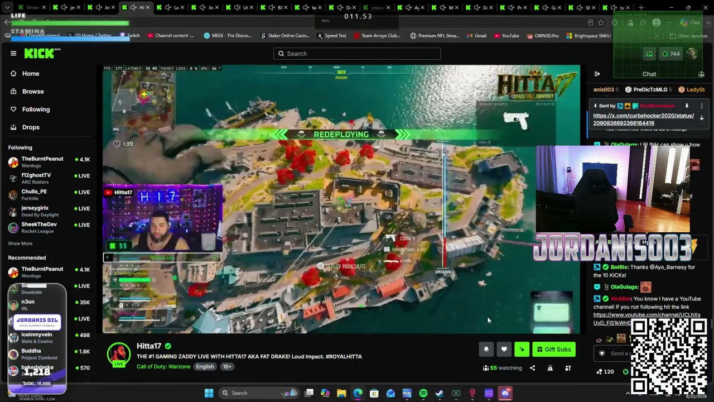Select the 18+ tag
The height and width of the screenshot is (402, 714).
tap(227, 367)
